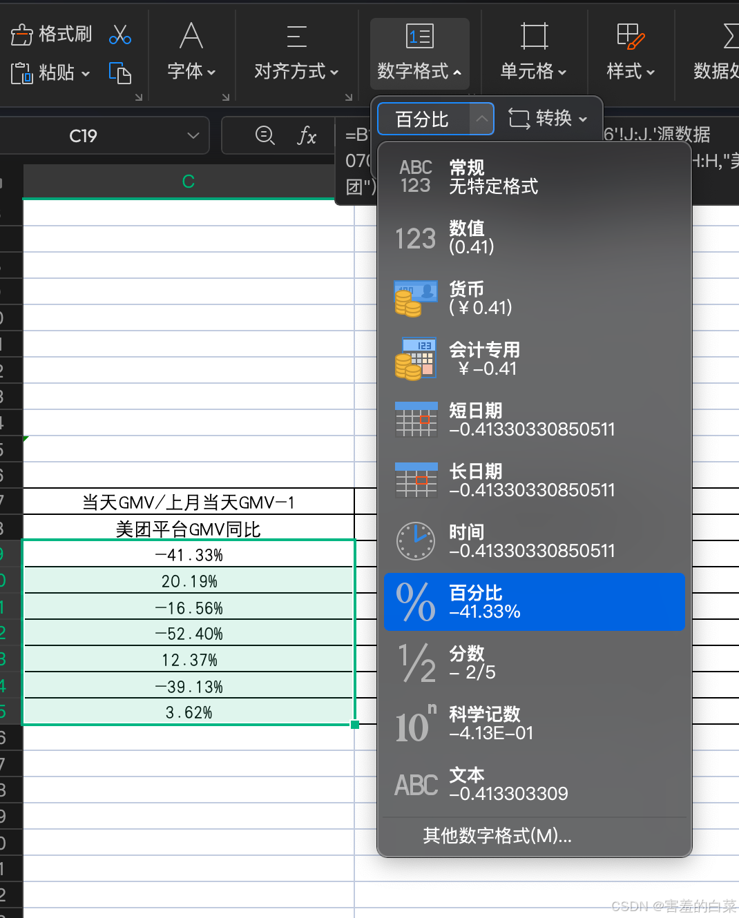Click the 123 number format icon

[x=416, y=239]
